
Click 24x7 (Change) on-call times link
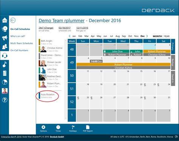click(46, 28)
